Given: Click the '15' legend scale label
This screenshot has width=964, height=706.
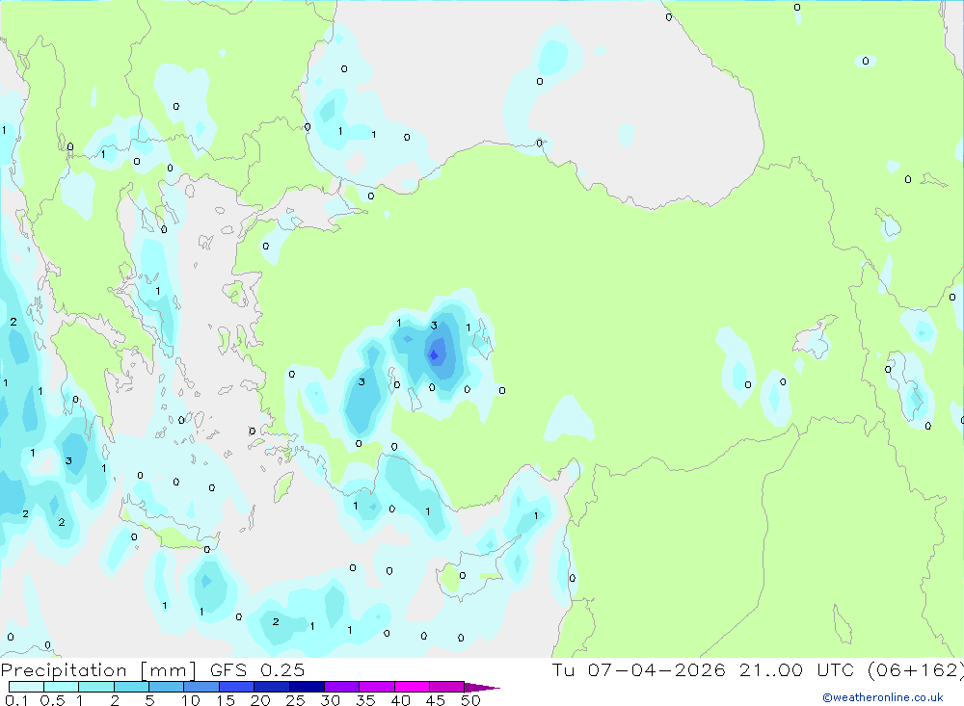Looking at the screenshot, I should 226,700.
